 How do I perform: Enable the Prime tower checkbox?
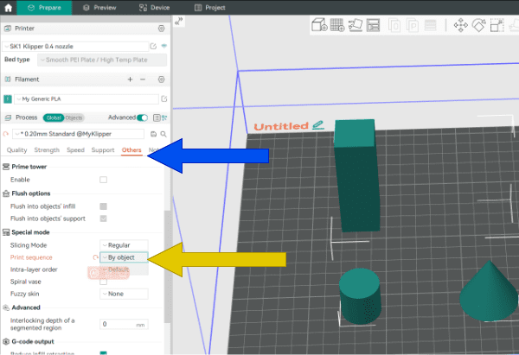[x=103, y=180]
